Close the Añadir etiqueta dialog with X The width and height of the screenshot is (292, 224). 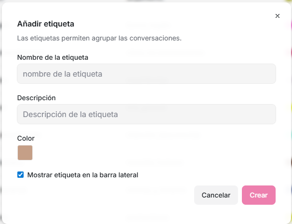point(278,16)
